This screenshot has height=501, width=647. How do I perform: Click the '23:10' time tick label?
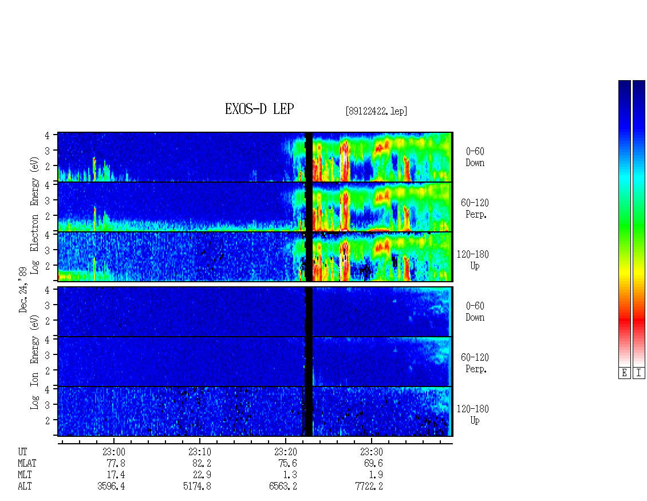(x=200, y=452)
